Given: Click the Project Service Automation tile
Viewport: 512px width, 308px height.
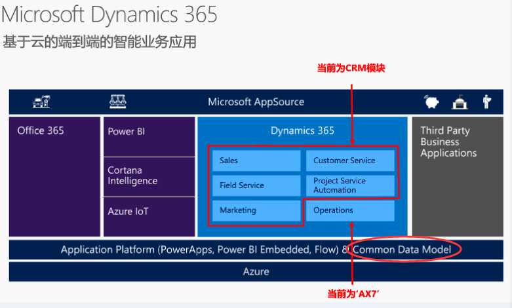Looking at the screenshot, I should click(350, 185).
